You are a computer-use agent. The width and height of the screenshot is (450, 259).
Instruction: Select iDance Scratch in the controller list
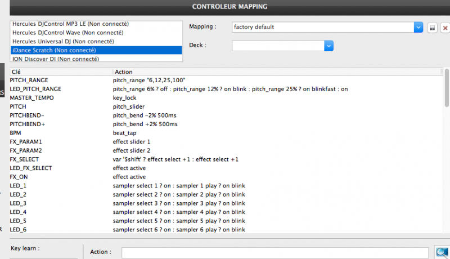[x=96, y=50]
